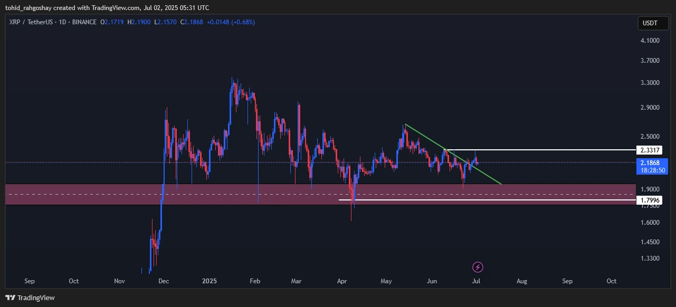
Task: Click the 1.6000 price axis value
Action: (650, 222)
